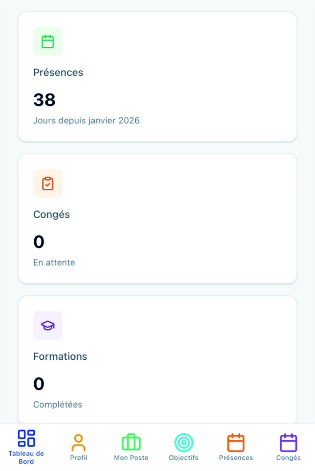Tap the green briefcase Mon Poste icon
Image resolution: width=315 pixels, height=471 pixels.
point(131,442)
